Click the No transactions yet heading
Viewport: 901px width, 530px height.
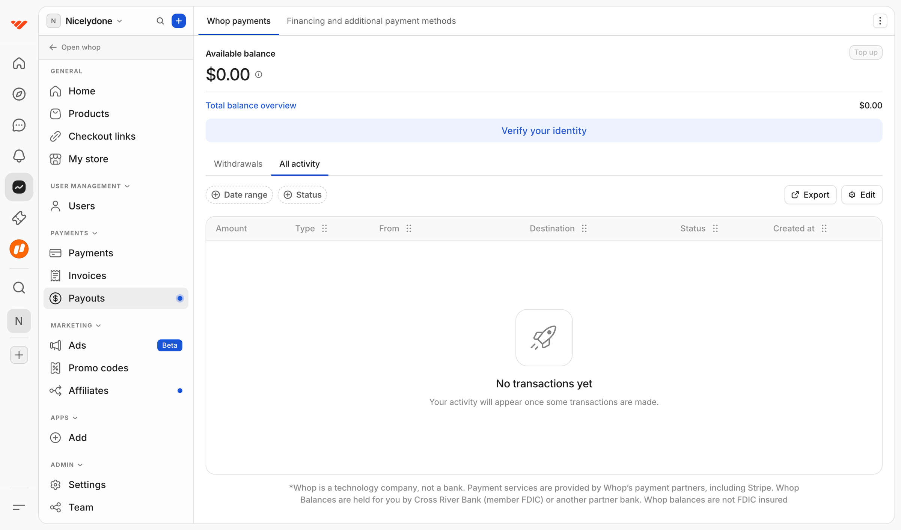(544, 384)
